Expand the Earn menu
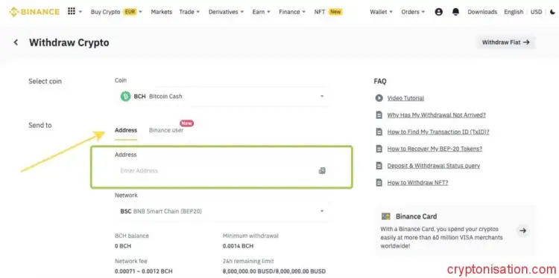Screen dimensions: 559x278 pyautogui.click(x=262, y=12)
